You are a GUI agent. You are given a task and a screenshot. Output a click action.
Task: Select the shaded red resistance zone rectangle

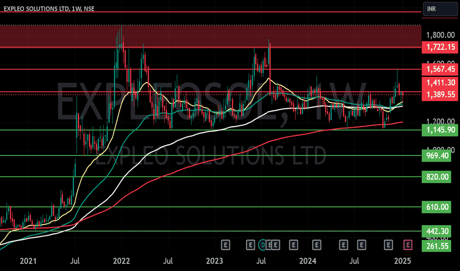pos(211,36)
